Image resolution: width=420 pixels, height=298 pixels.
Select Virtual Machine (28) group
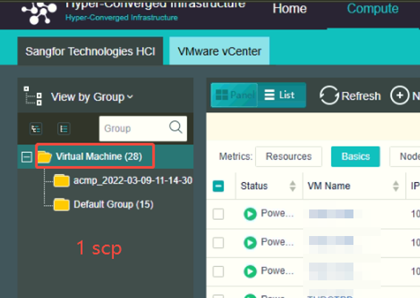click(99, 156)
